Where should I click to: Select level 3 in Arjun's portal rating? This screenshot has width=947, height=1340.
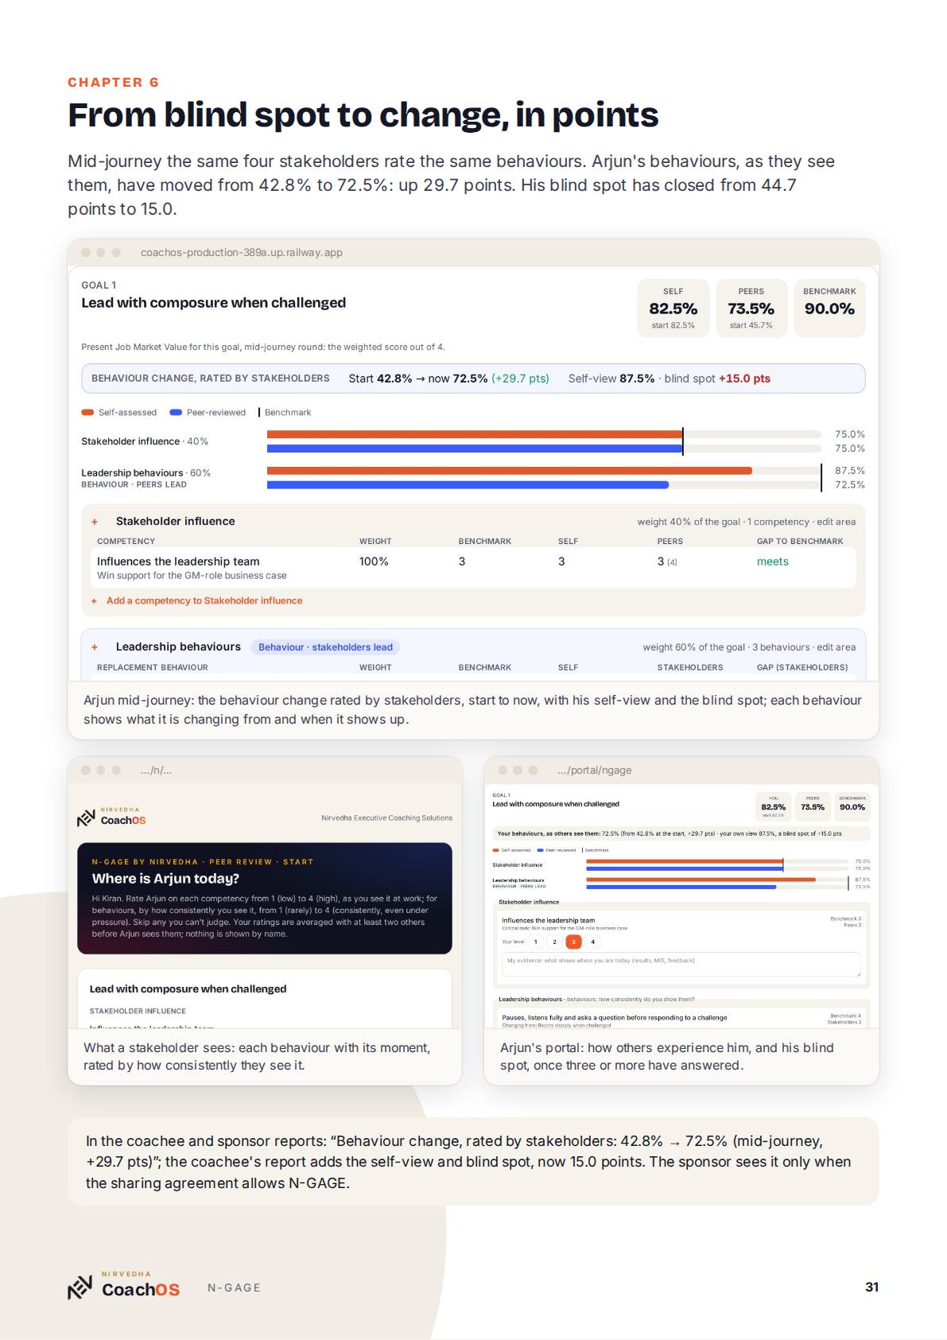click(573, 942)
